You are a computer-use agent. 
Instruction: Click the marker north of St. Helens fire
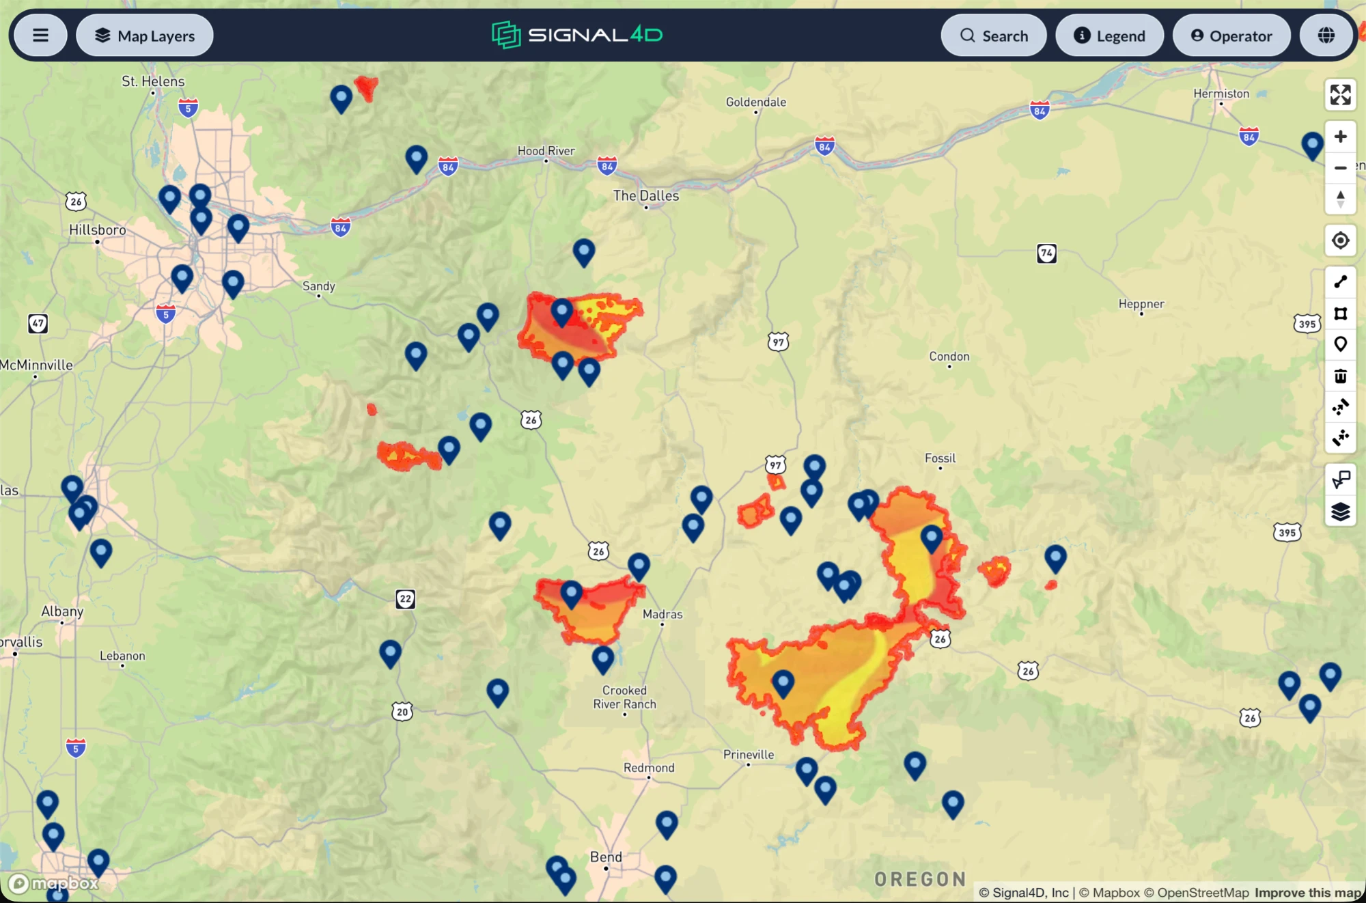pyautogui.click(x=341, y=98)
